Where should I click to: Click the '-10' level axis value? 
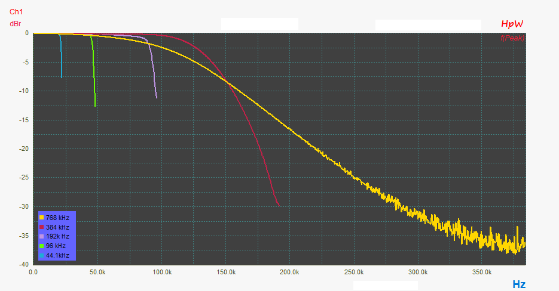point(25,91)
